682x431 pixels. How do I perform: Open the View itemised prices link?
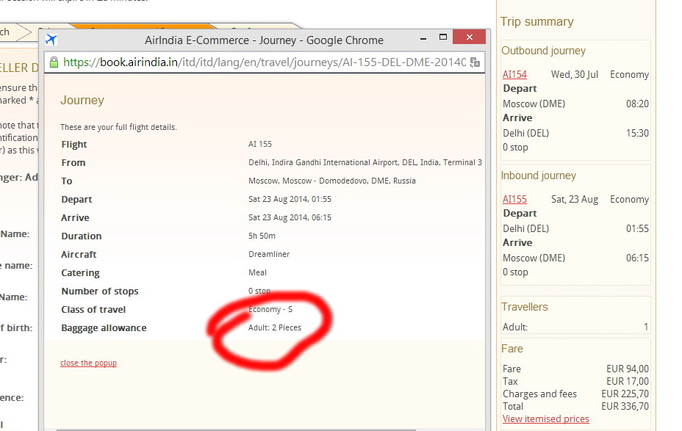(x=545, y=419)
